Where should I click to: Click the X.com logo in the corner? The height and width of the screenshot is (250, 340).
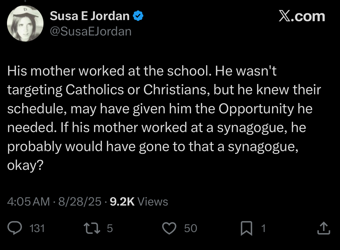pyautogui.click(x=302, y=16)
